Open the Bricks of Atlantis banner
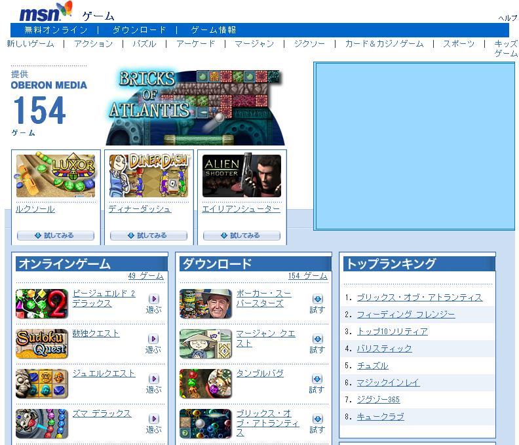519x445 pixels. point(195,107)
